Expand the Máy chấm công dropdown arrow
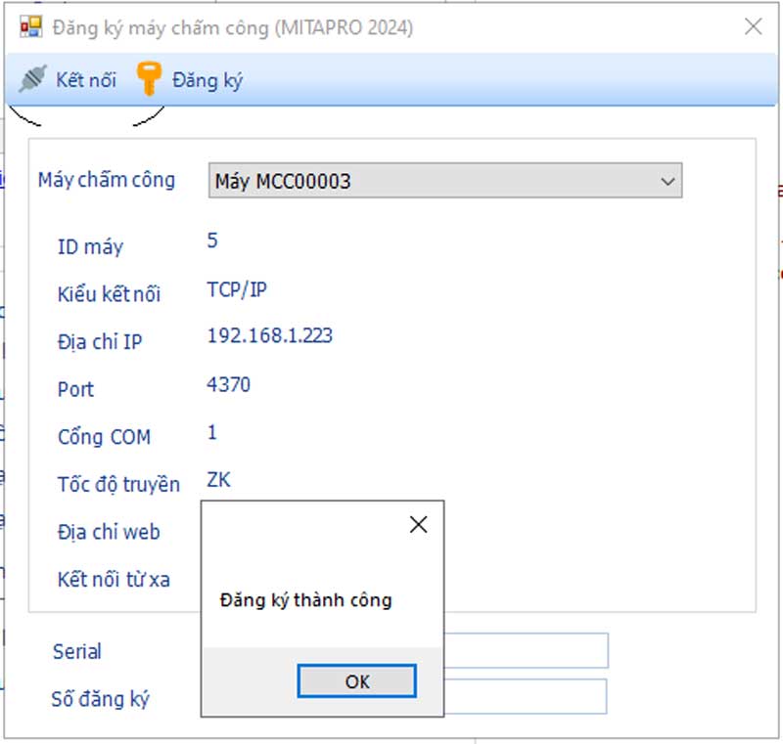 point(668,182)
